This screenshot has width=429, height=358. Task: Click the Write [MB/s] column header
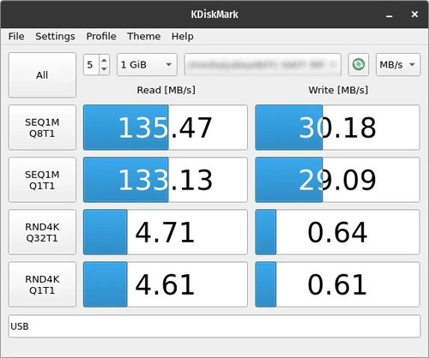[x=338, y=90]
